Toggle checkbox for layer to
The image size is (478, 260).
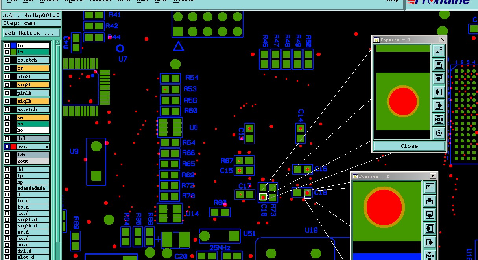click(7, 45)
